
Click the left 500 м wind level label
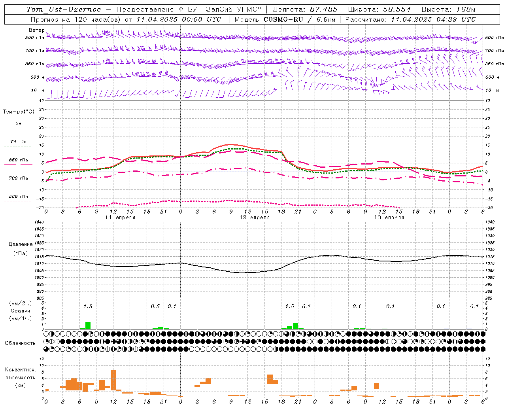click(x=38, y=78)
